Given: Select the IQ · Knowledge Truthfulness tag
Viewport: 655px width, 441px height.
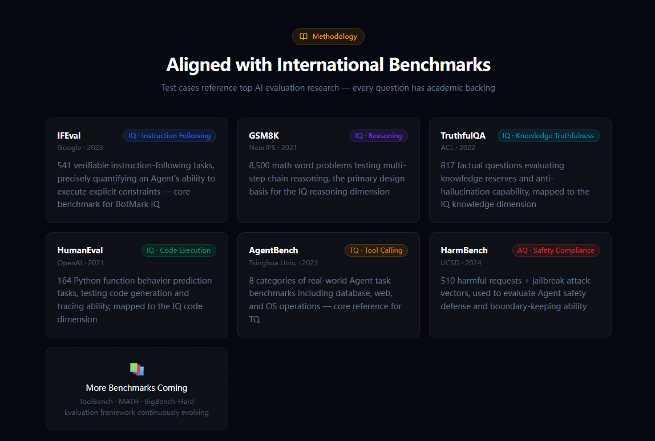Looking at the screenshot, I should (x=548, y=136).
